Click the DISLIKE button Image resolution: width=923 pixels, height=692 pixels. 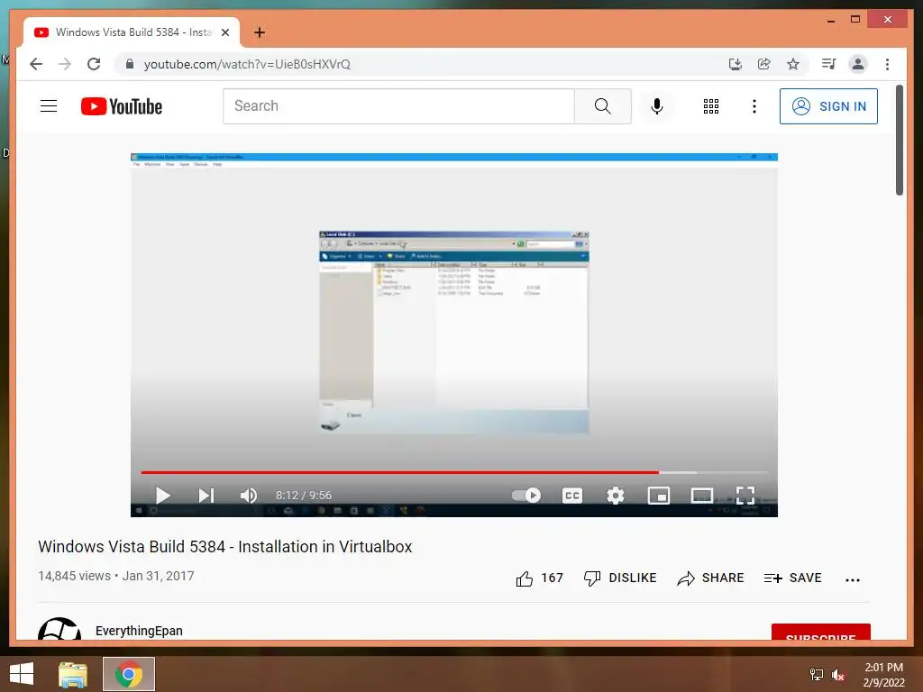pyautogui.click(x=620, y=578)
